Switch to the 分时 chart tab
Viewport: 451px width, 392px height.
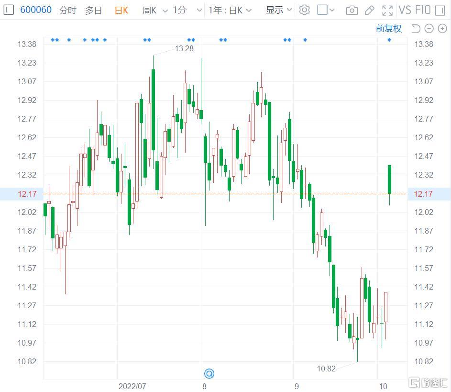67,11
